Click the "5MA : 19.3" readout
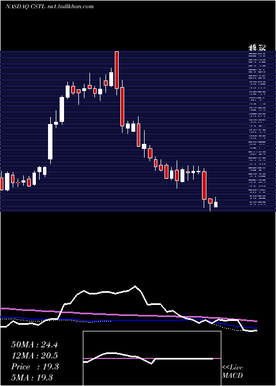Image resolution: width=276 pixels, height=386 pixels. point(32,378)
